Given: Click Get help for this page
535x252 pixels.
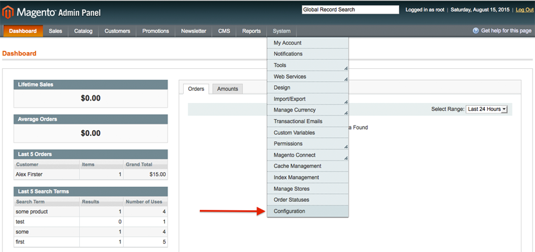Looking at the screenshot, I should coord(506,31).
